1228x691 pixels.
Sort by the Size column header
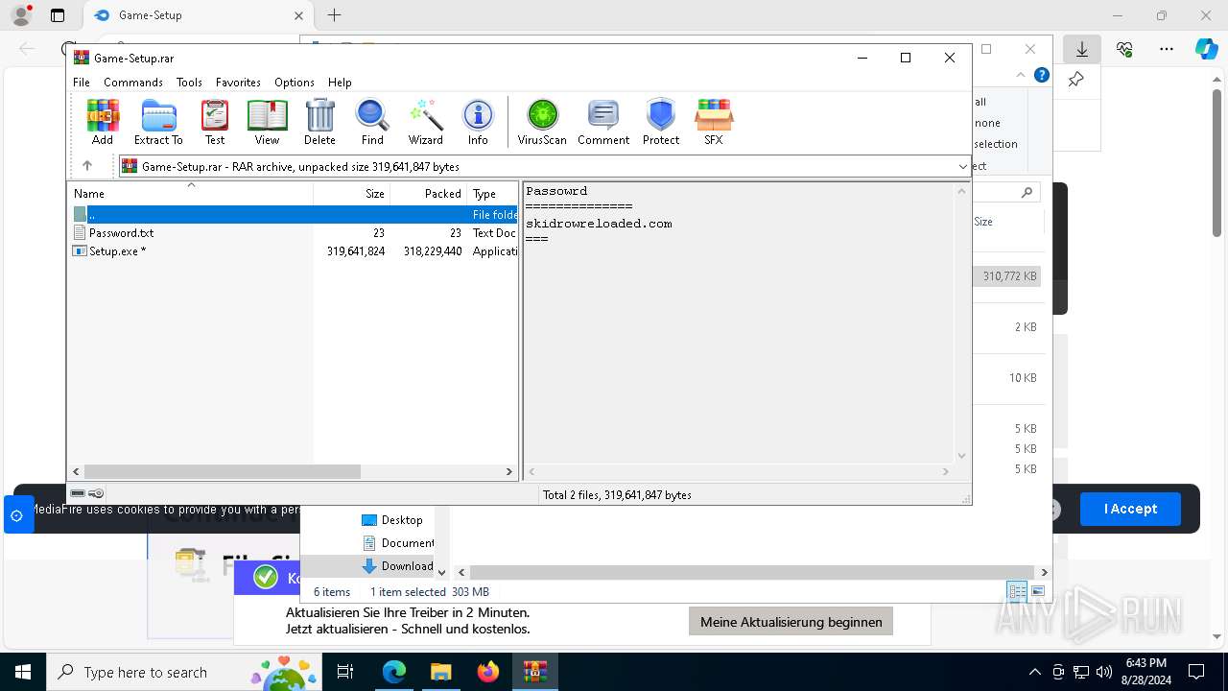tap(352, 194)
